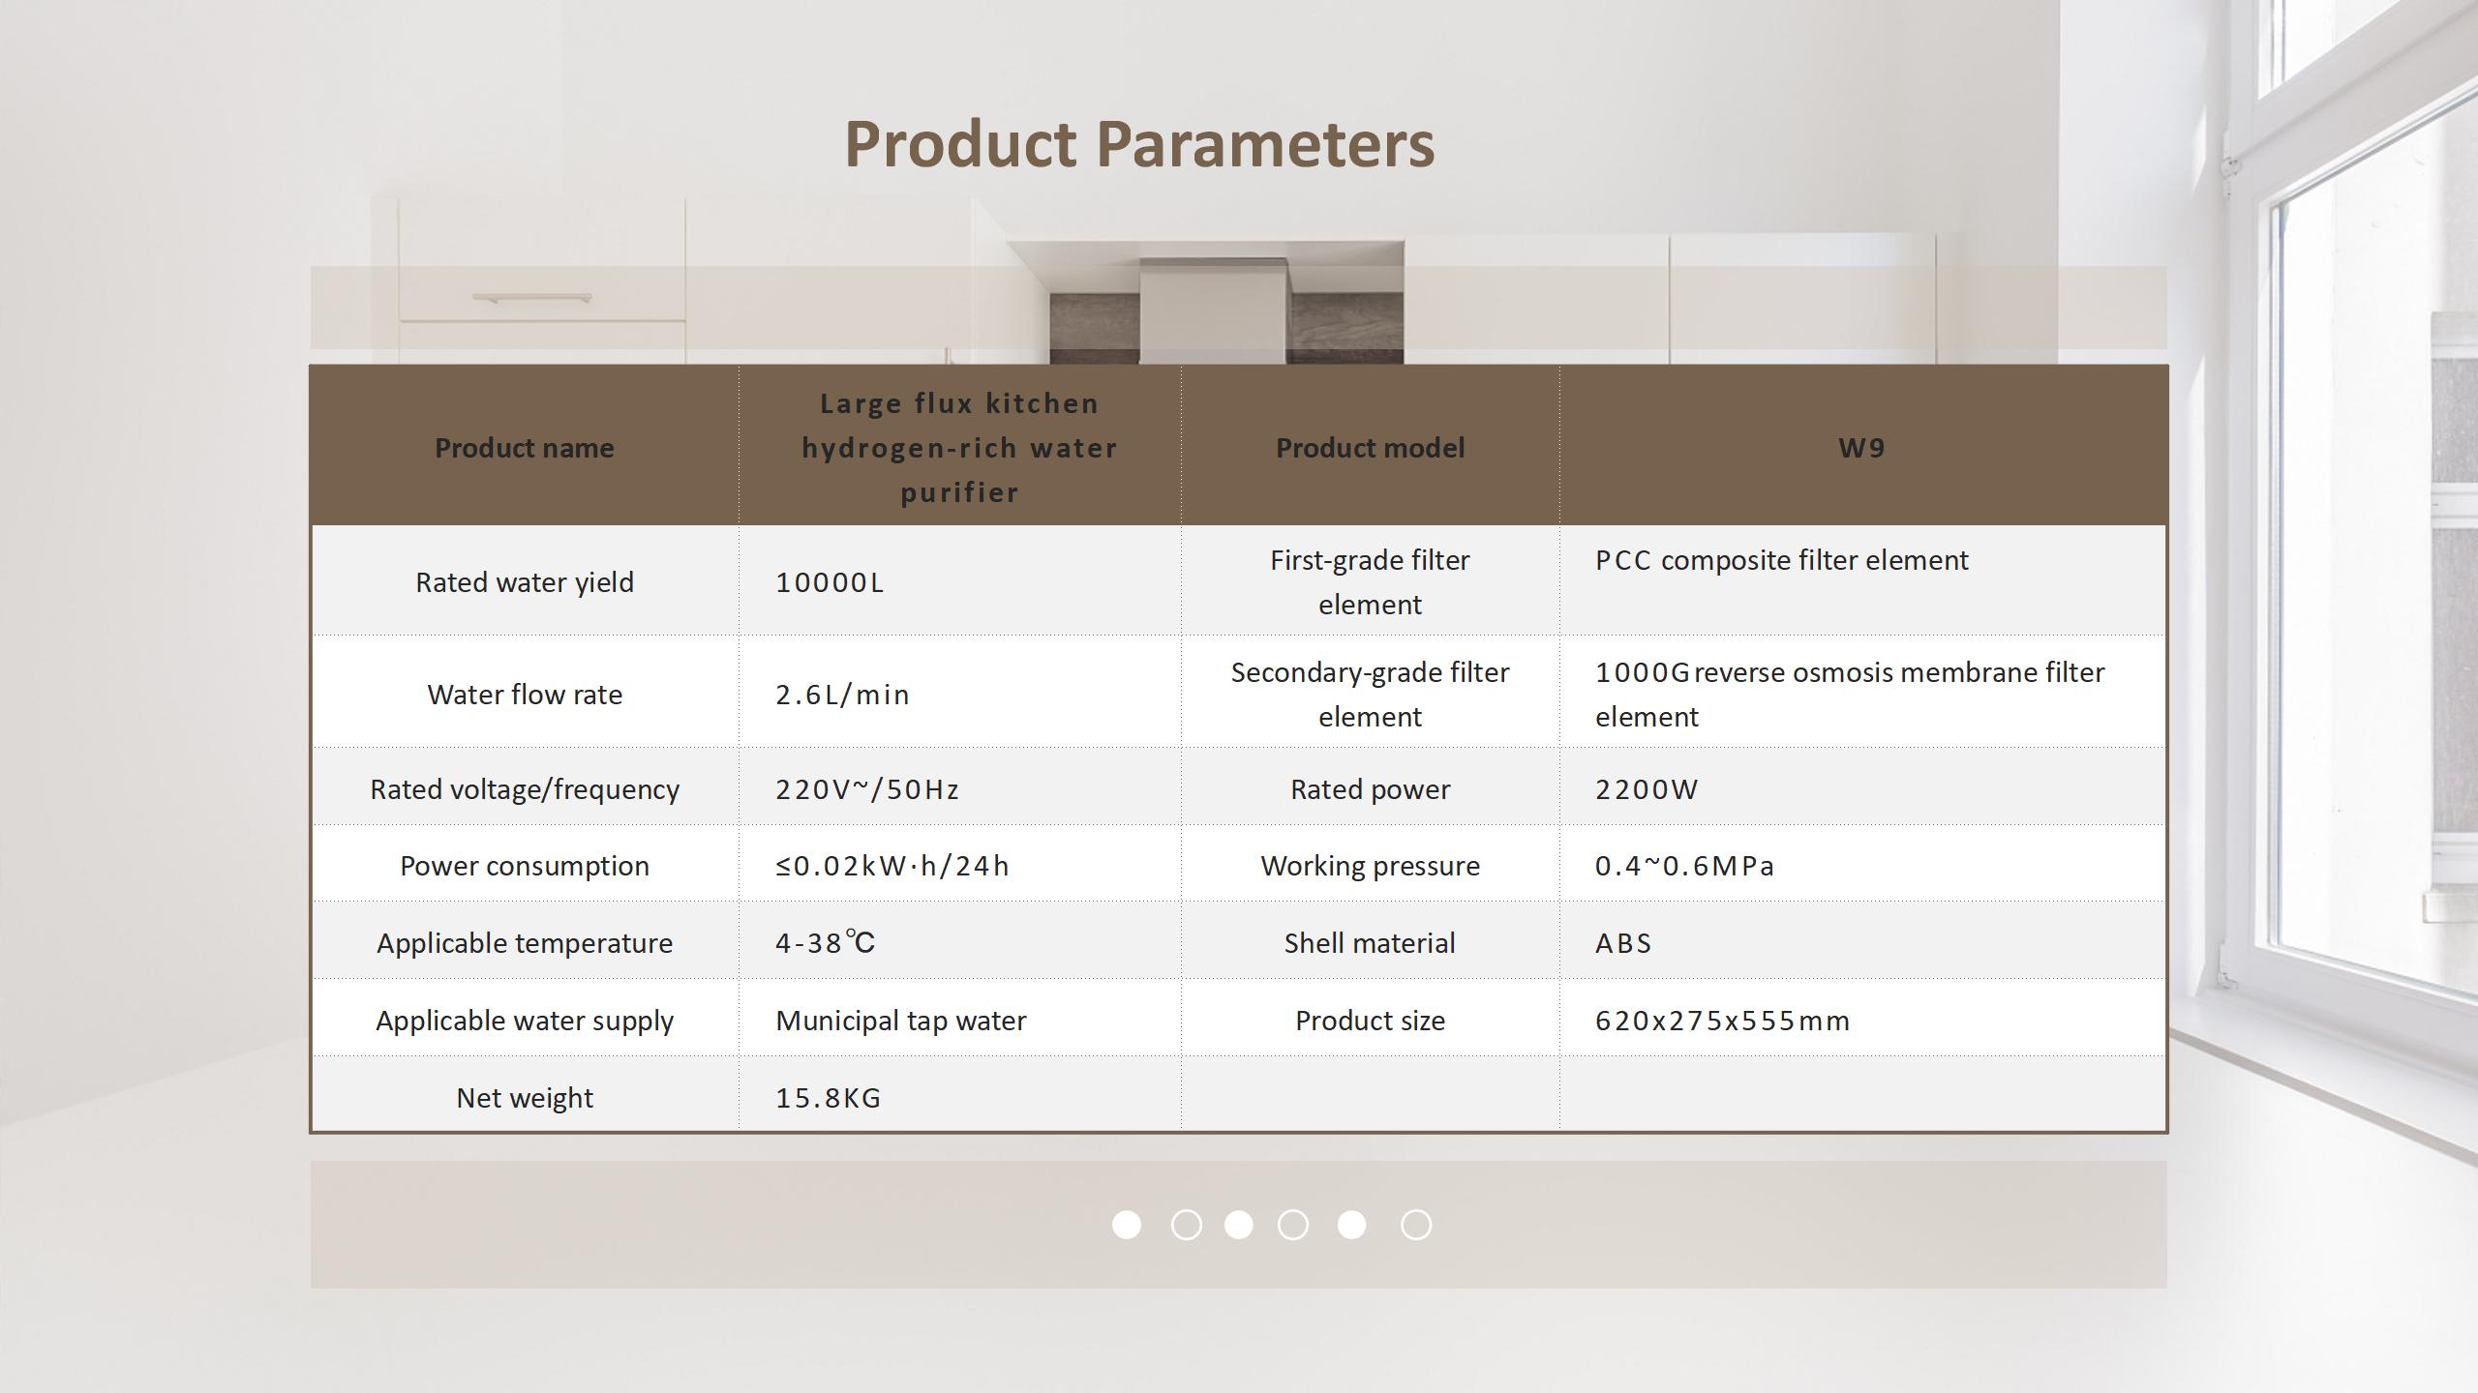The height and width of the screenshot is (1393, 2478).
Task: Go to the third pagination dot
Action: (1238, 1225)
